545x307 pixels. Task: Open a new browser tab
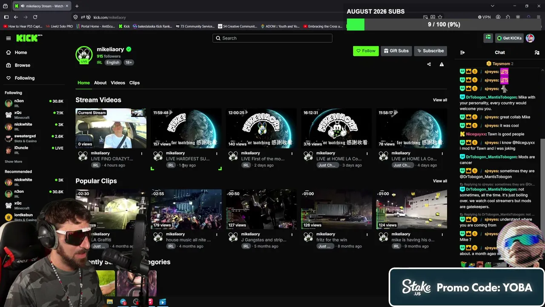click(77, 6)
